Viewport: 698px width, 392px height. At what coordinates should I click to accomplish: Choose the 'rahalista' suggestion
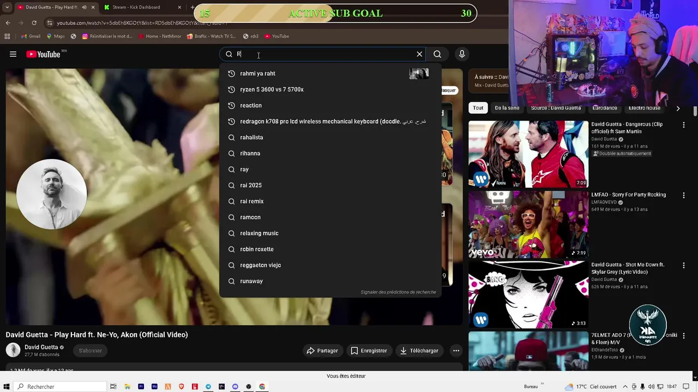pos(330,137)
